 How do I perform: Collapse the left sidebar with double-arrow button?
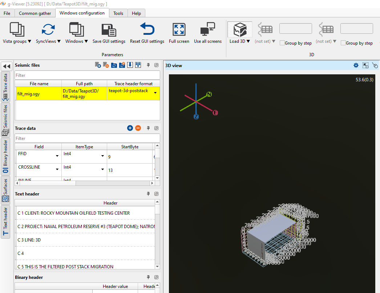tap(6, 66)
